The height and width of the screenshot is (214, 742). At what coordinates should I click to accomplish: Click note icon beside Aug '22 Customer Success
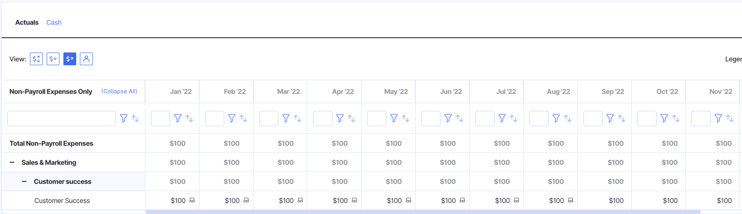tap(570, 200)
